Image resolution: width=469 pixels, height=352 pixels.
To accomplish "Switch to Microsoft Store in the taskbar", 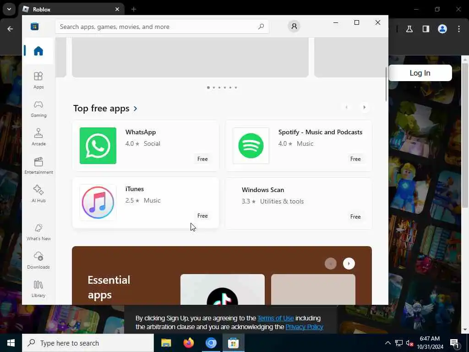I will pyautogui.click(x=233, y=343).
